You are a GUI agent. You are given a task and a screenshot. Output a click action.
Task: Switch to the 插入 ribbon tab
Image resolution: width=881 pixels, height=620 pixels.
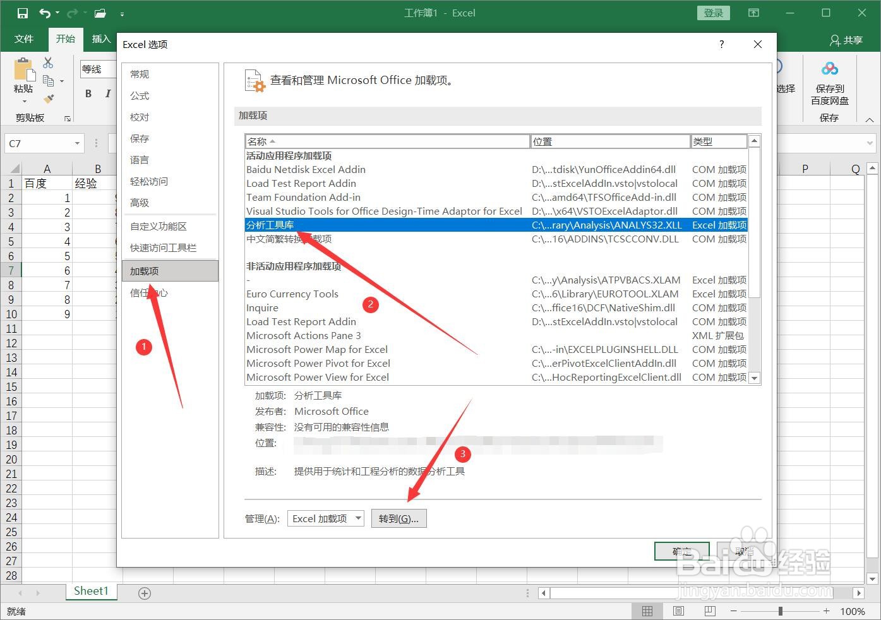(101, 39)
